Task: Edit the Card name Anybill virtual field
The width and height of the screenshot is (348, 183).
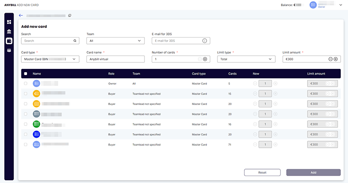Action: pos(115,59)
